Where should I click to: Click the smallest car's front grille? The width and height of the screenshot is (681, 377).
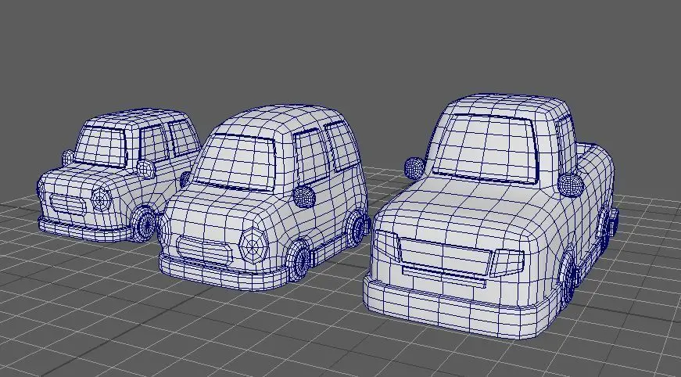(68, 203)
